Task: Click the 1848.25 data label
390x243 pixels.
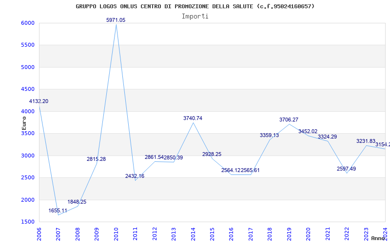Action: 77,202
